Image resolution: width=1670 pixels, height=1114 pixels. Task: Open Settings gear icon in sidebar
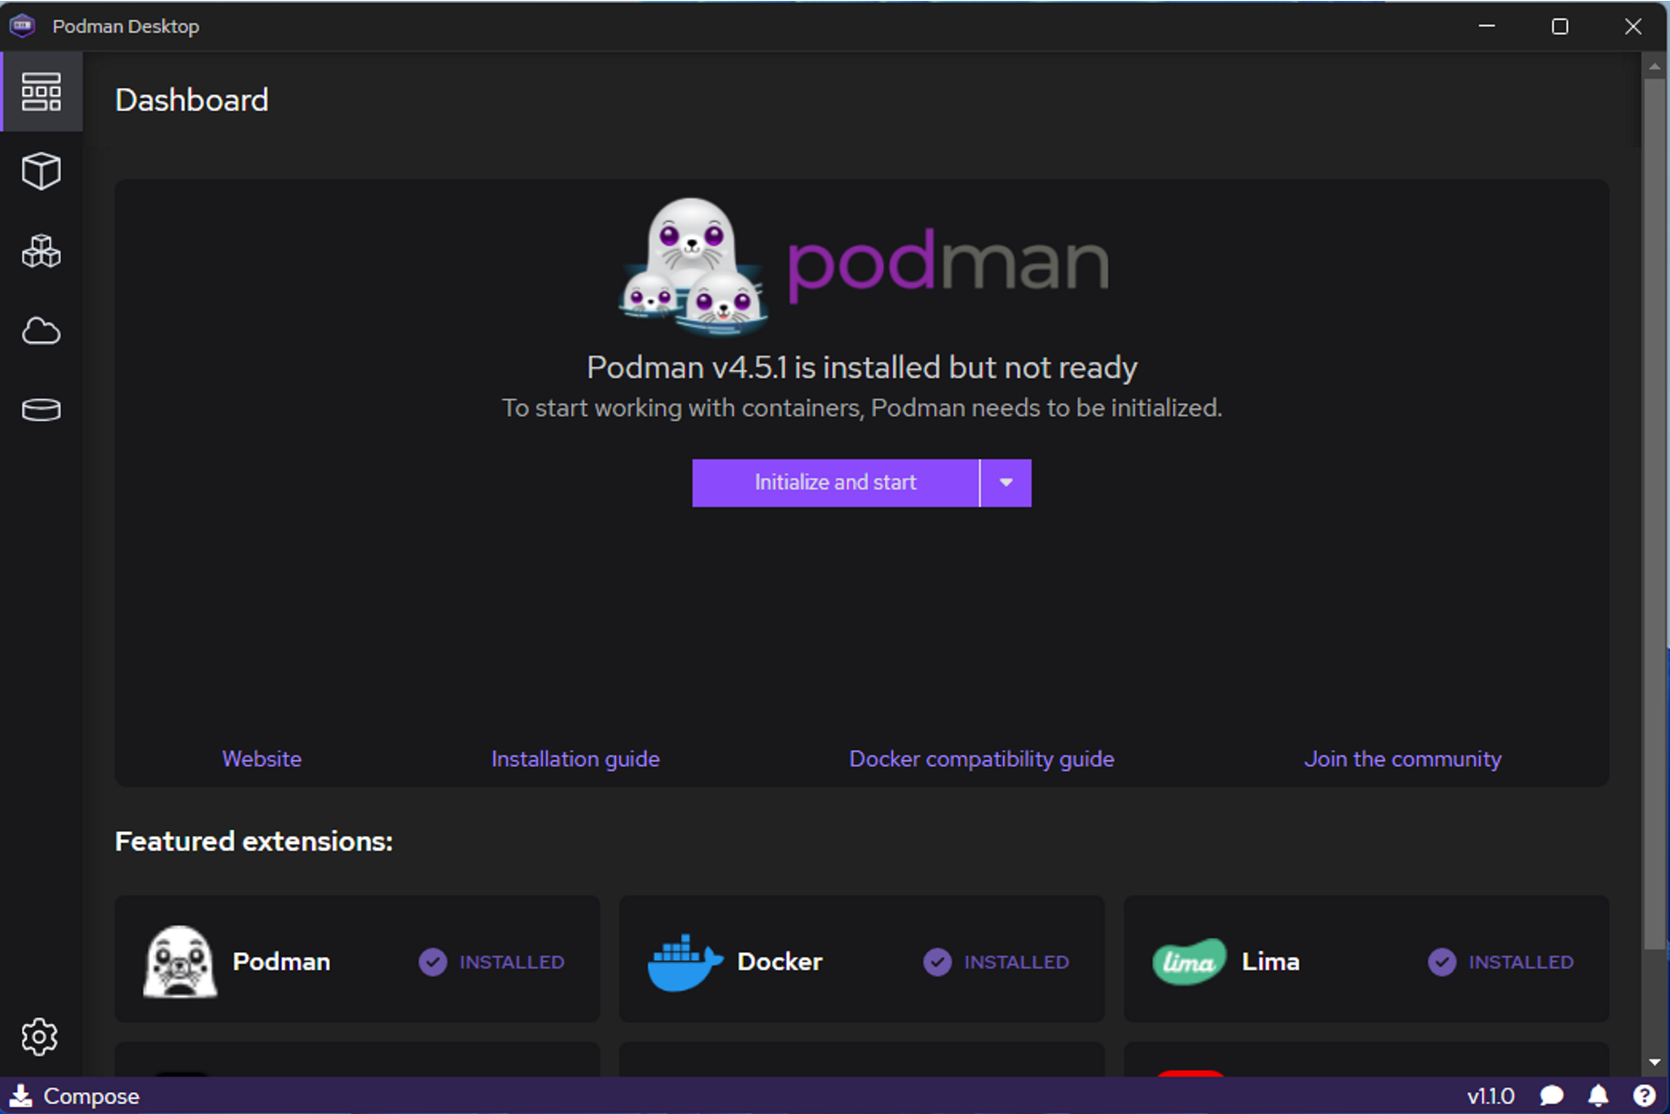39,1037
